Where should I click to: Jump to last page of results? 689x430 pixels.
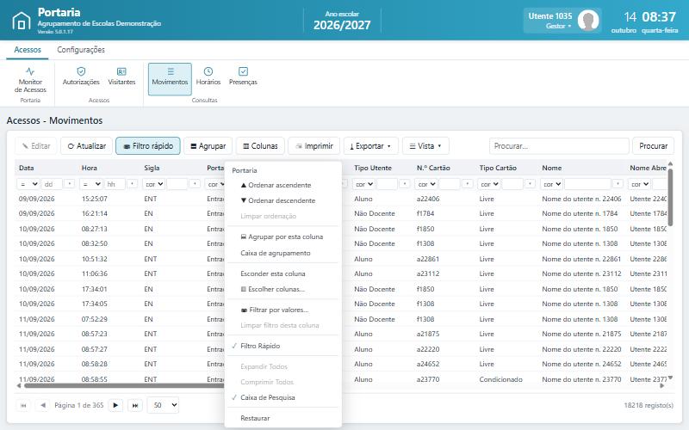135,405
